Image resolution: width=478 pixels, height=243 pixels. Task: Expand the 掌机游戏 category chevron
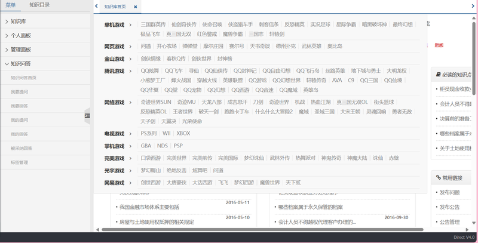[x=130, y=146]
